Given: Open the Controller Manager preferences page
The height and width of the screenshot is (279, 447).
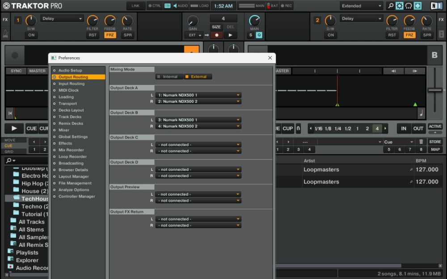Looking at the screenshot, I should click(77, 197).
